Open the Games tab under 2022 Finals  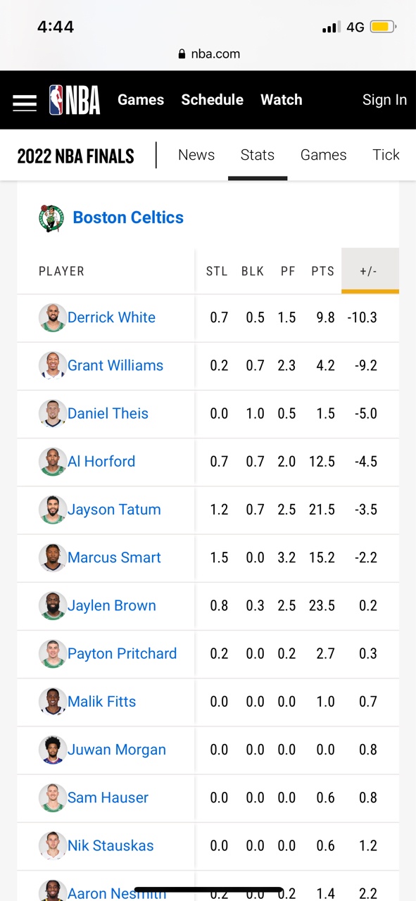coord(324,155)
